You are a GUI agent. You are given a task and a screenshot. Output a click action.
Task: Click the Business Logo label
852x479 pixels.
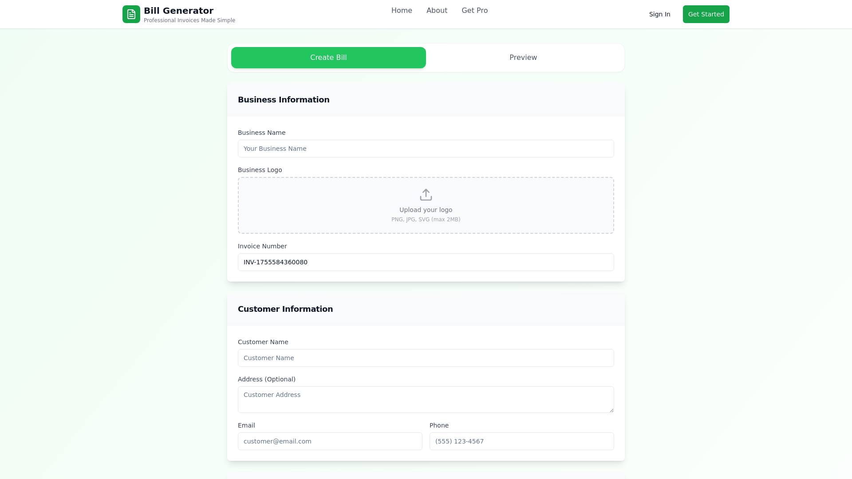point(260,170)
